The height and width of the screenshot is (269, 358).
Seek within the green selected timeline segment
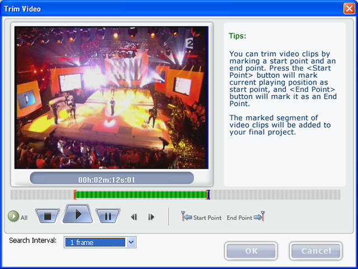(141, 194)
